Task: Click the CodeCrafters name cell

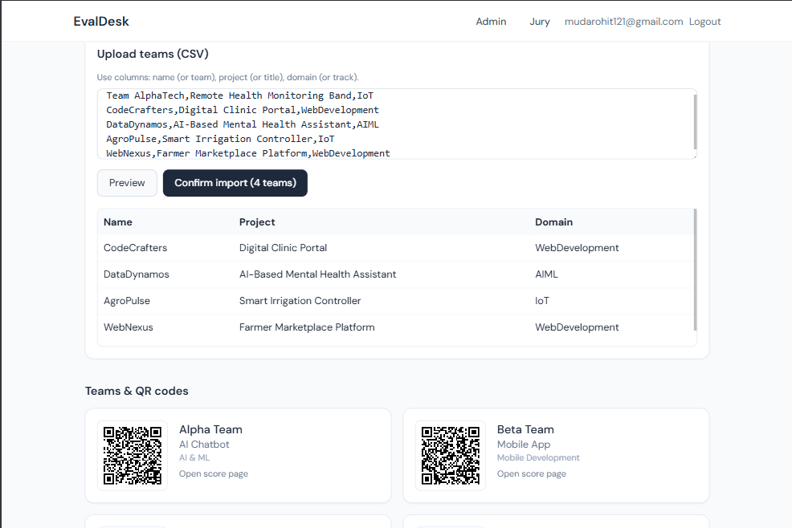Action: [x=136, y=248]
